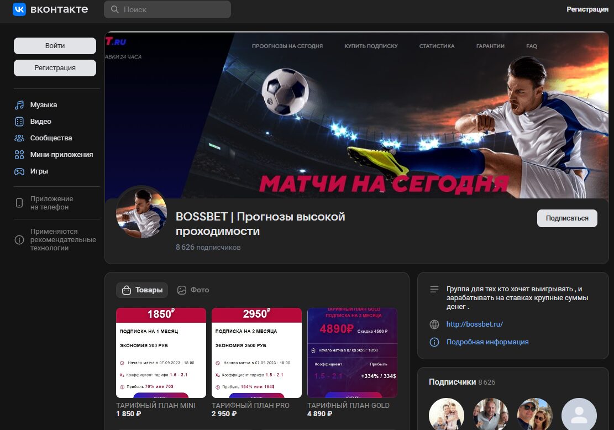The width and height of the screenshot is (614, 430).
Task: Open the third subscriber avatar with sunglasses
Action: pyautogui.click(x=535, y=414)
